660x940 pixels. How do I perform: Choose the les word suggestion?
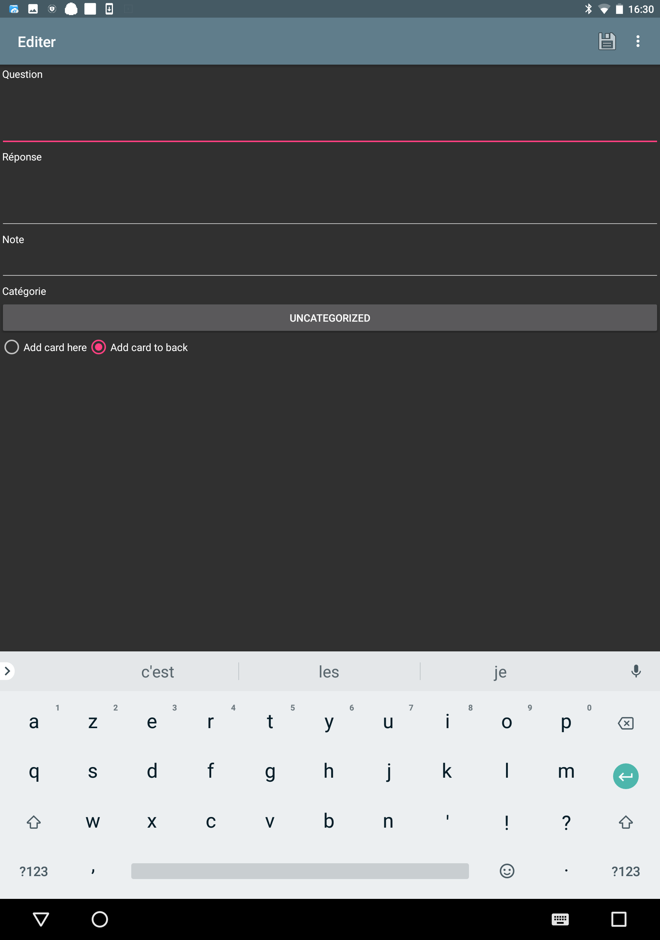click(329, 672)
